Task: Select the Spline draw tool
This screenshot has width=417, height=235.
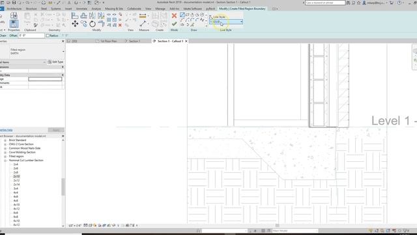Action: coord(202,20)
